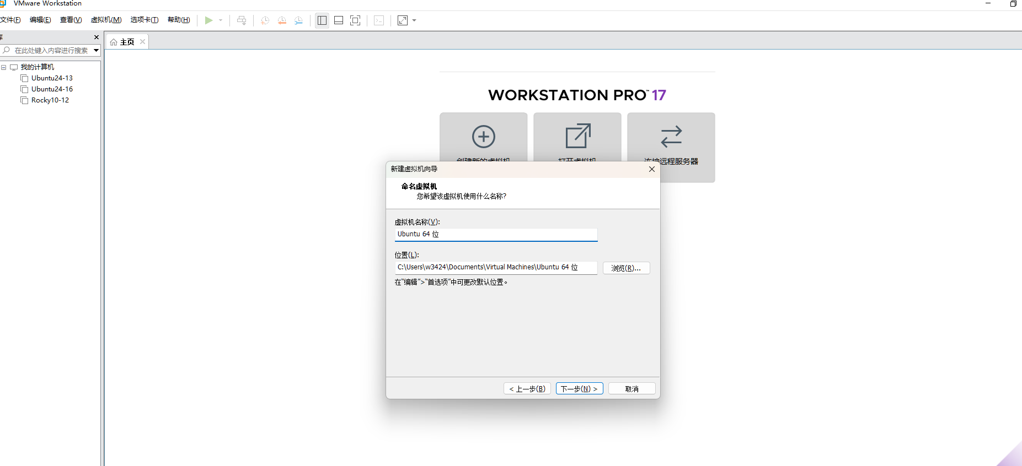Click the open virtual machine tile
1022x466 pixels.
click(577, 138)
